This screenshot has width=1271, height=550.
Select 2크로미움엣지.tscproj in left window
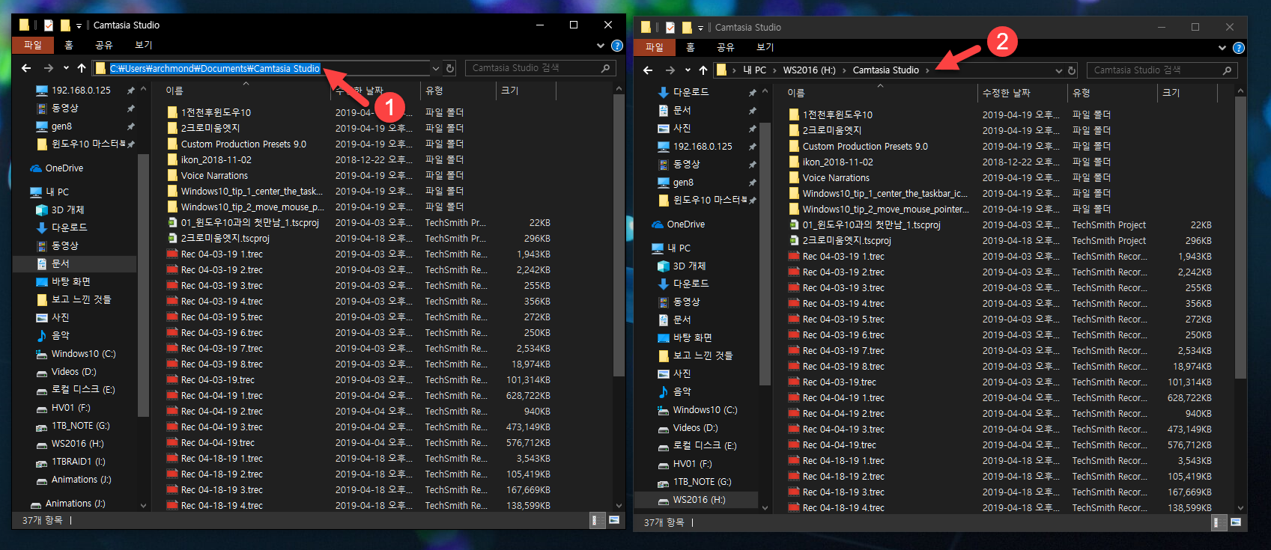coord(225,239)
